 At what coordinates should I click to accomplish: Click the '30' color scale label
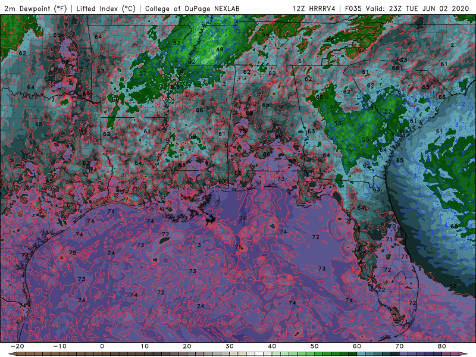point(230,346)
